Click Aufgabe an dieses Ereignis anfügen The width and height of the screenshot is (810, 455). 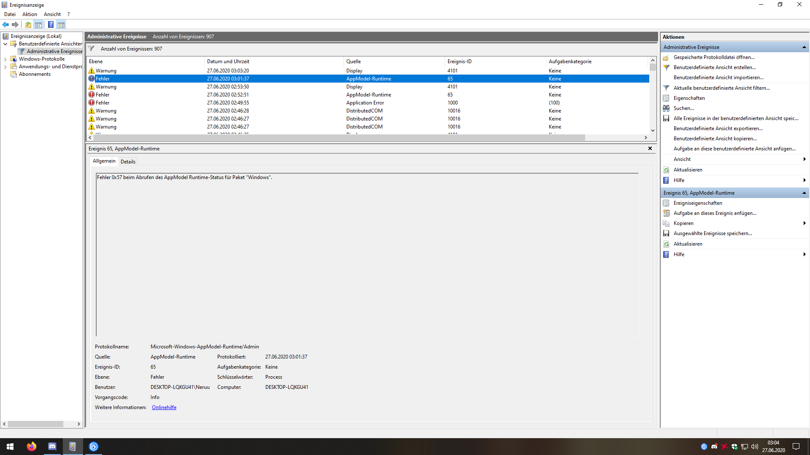click(x=715, y=213)
